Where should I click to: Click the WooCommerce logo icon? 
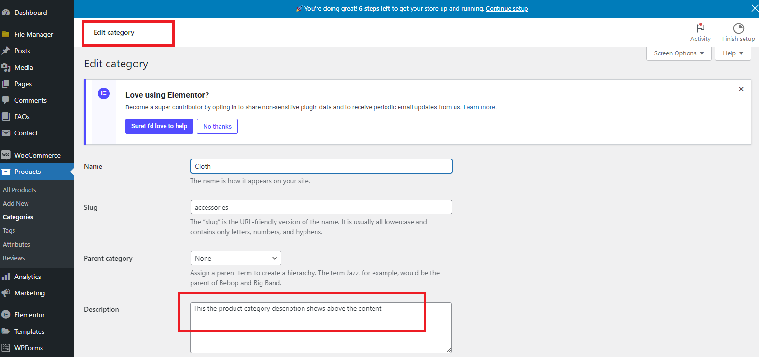6,155
